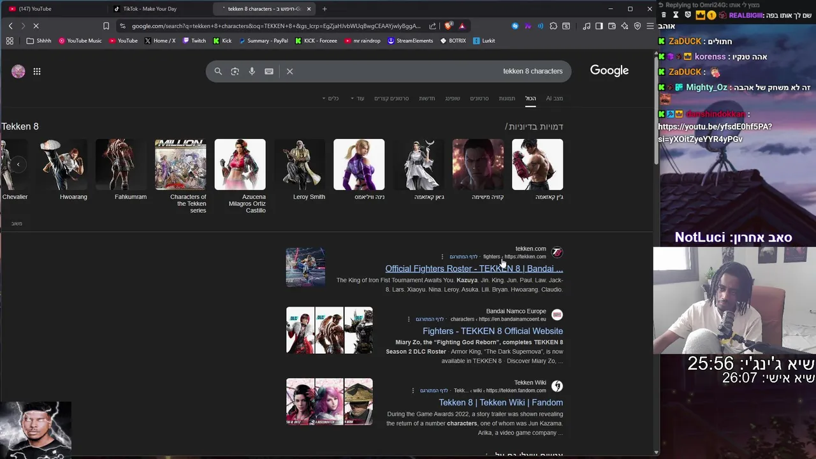Open the Lurkit bookmark

tap(484, 41)
